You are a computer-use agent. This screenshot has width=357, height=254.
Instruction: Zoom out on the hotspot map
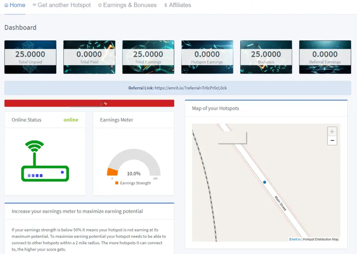coord(332,140)
